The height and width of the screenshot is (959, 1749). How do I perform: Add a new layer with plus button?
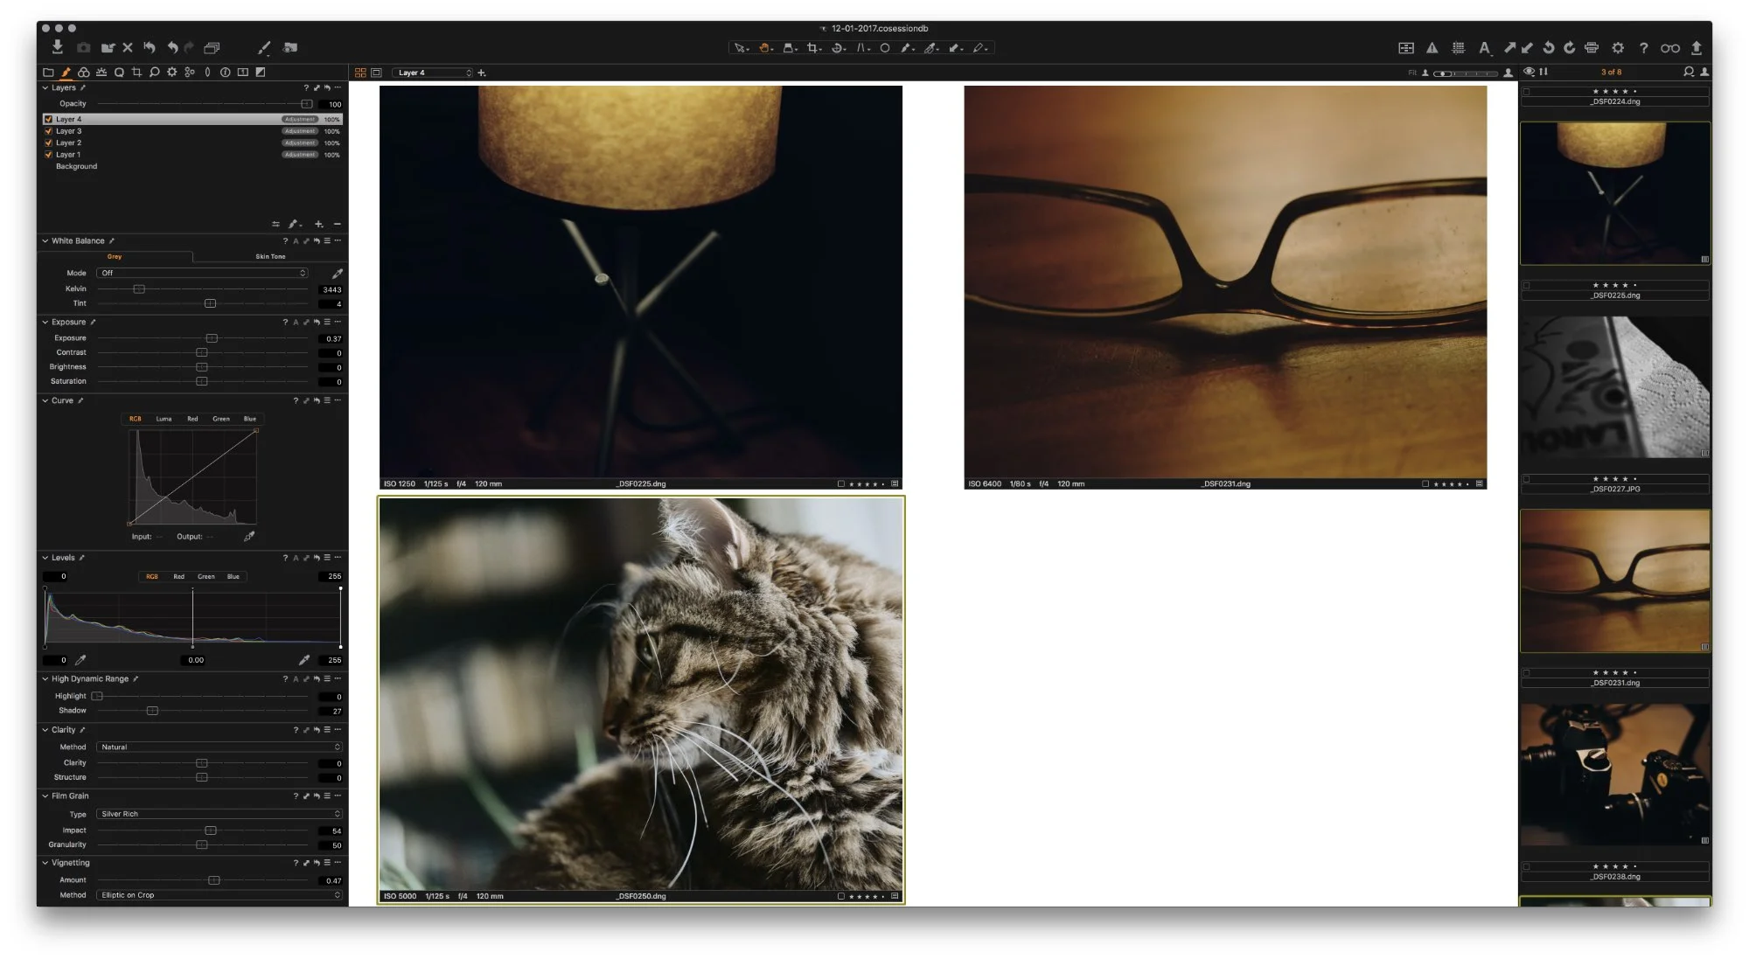click(318, 225)
